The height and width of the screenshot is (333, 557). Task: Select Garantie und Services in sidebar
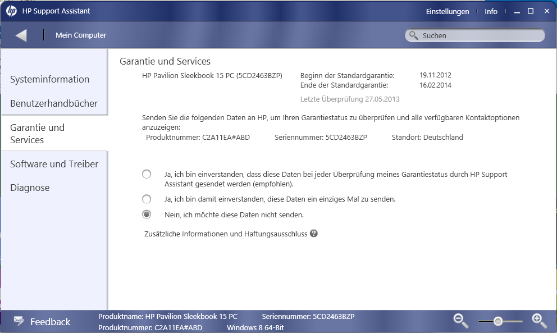point(37,134)
